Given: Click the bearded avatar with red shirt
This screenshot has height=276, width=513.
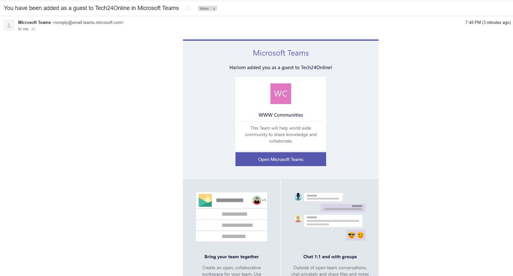Looking at the screenshot, I should pos(256,200).
